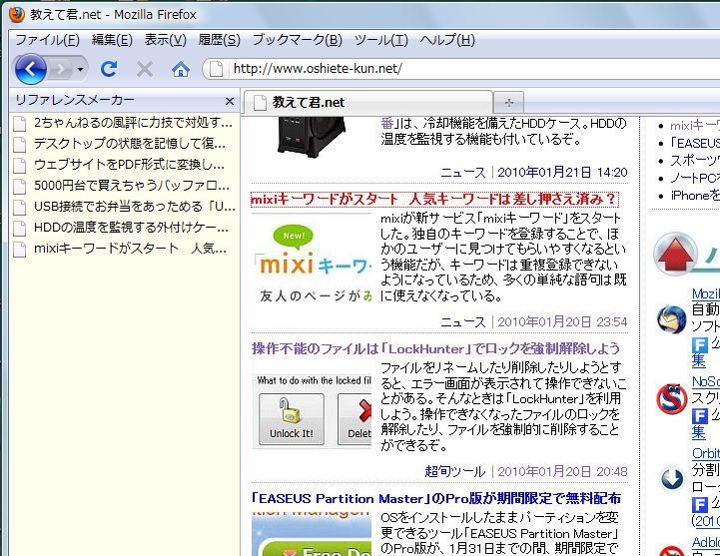This screenshot has width=720, height=556.
Task: Open the 編集(E) menu
Action: (112, 40)
